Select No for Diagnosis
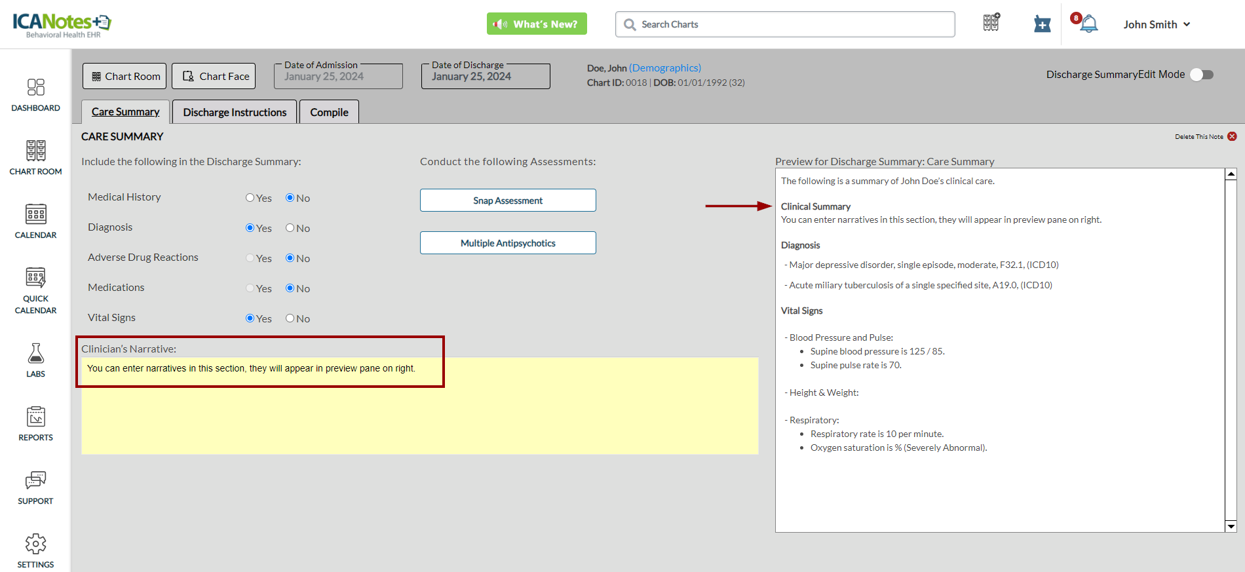 290,228
